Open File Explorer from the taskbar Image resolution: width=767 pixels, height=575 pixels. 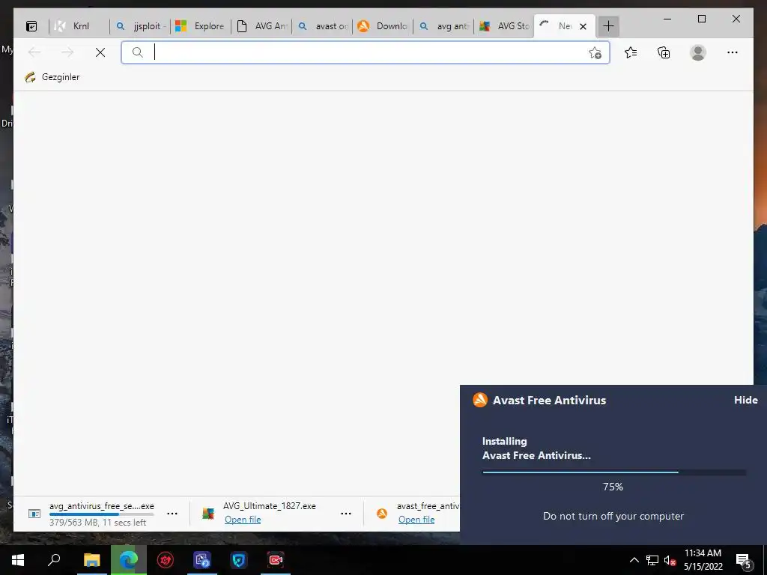91,560
